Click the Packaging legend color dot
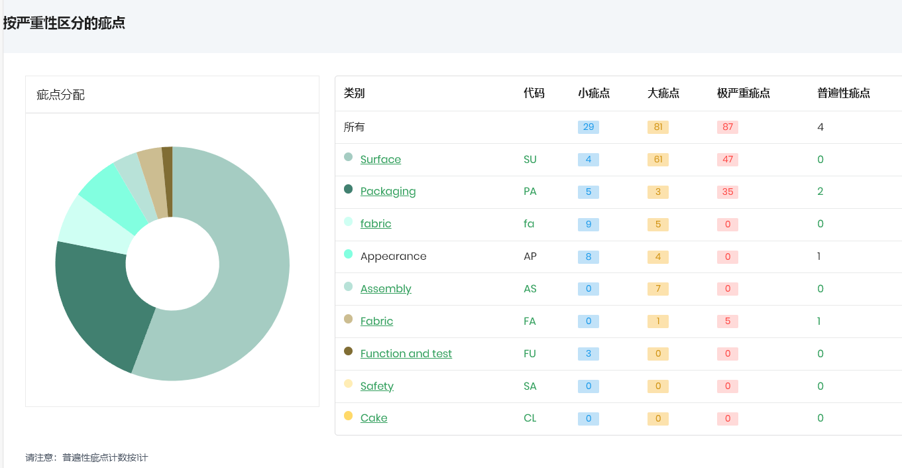902x468 pixels. [348, 189]
